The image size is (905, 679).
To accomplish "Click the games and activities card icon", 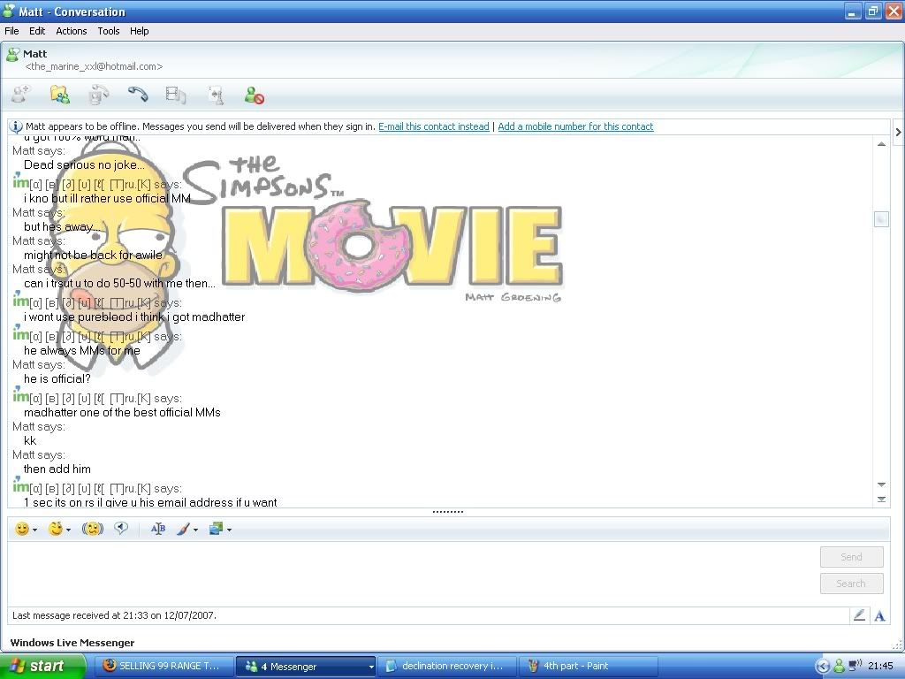I will tap(215, 95).
